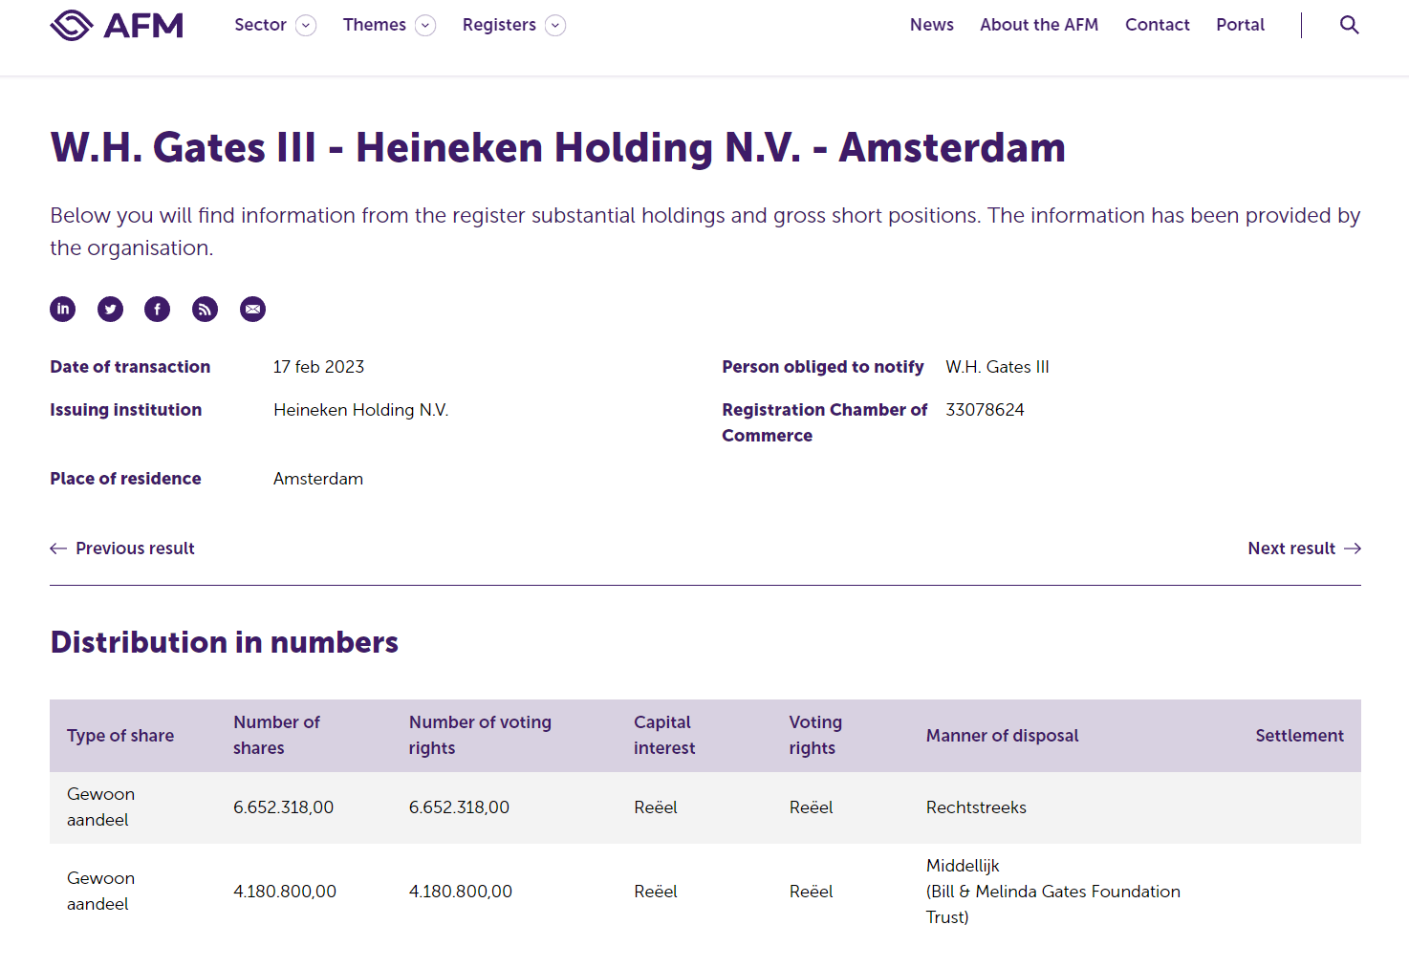1409x968 pixels.
Task: Click the left arrow beside Previous result
Action: (58, 549)
